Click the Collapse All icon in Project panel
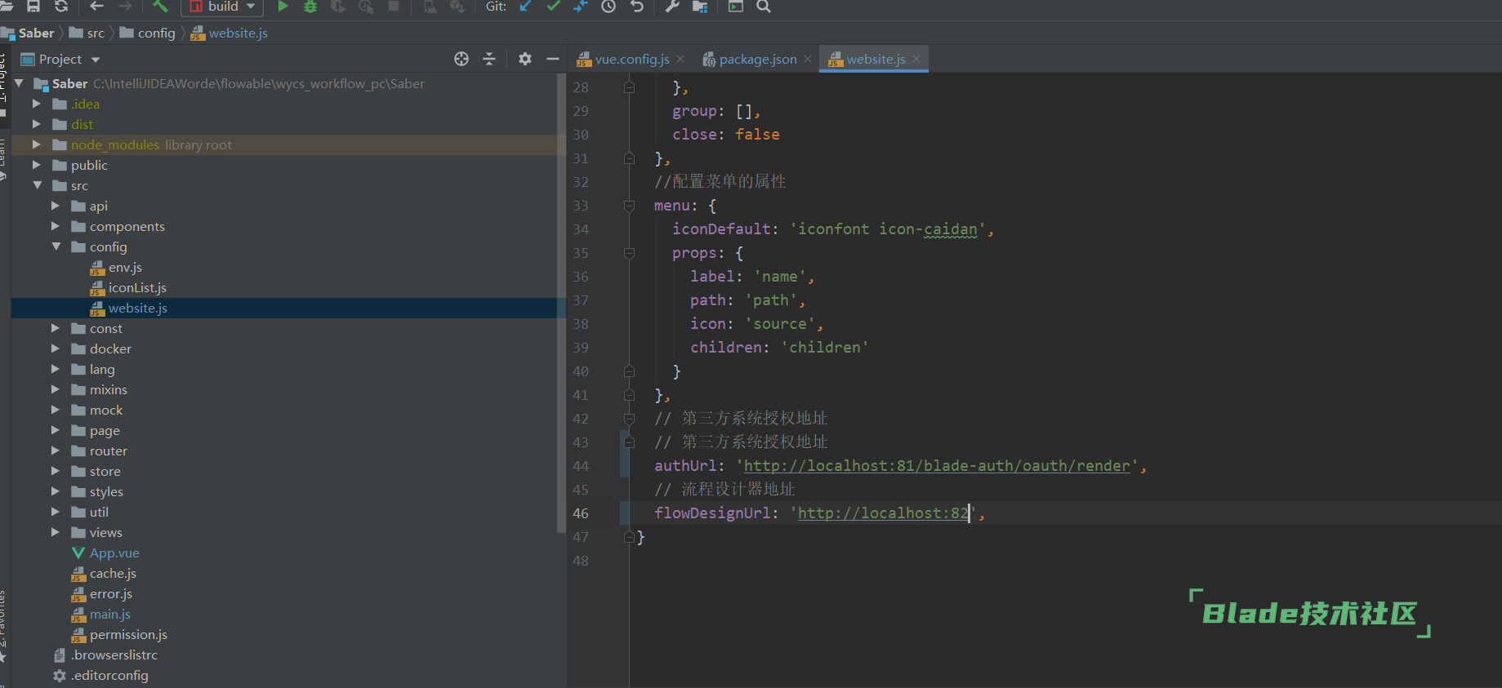The width and height of the screenshot is (1502, 688). click(489, 59)
